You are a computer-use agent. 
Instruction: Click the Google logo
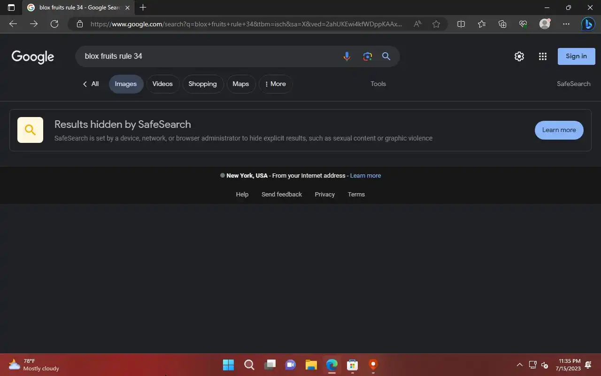click(33, 57)
